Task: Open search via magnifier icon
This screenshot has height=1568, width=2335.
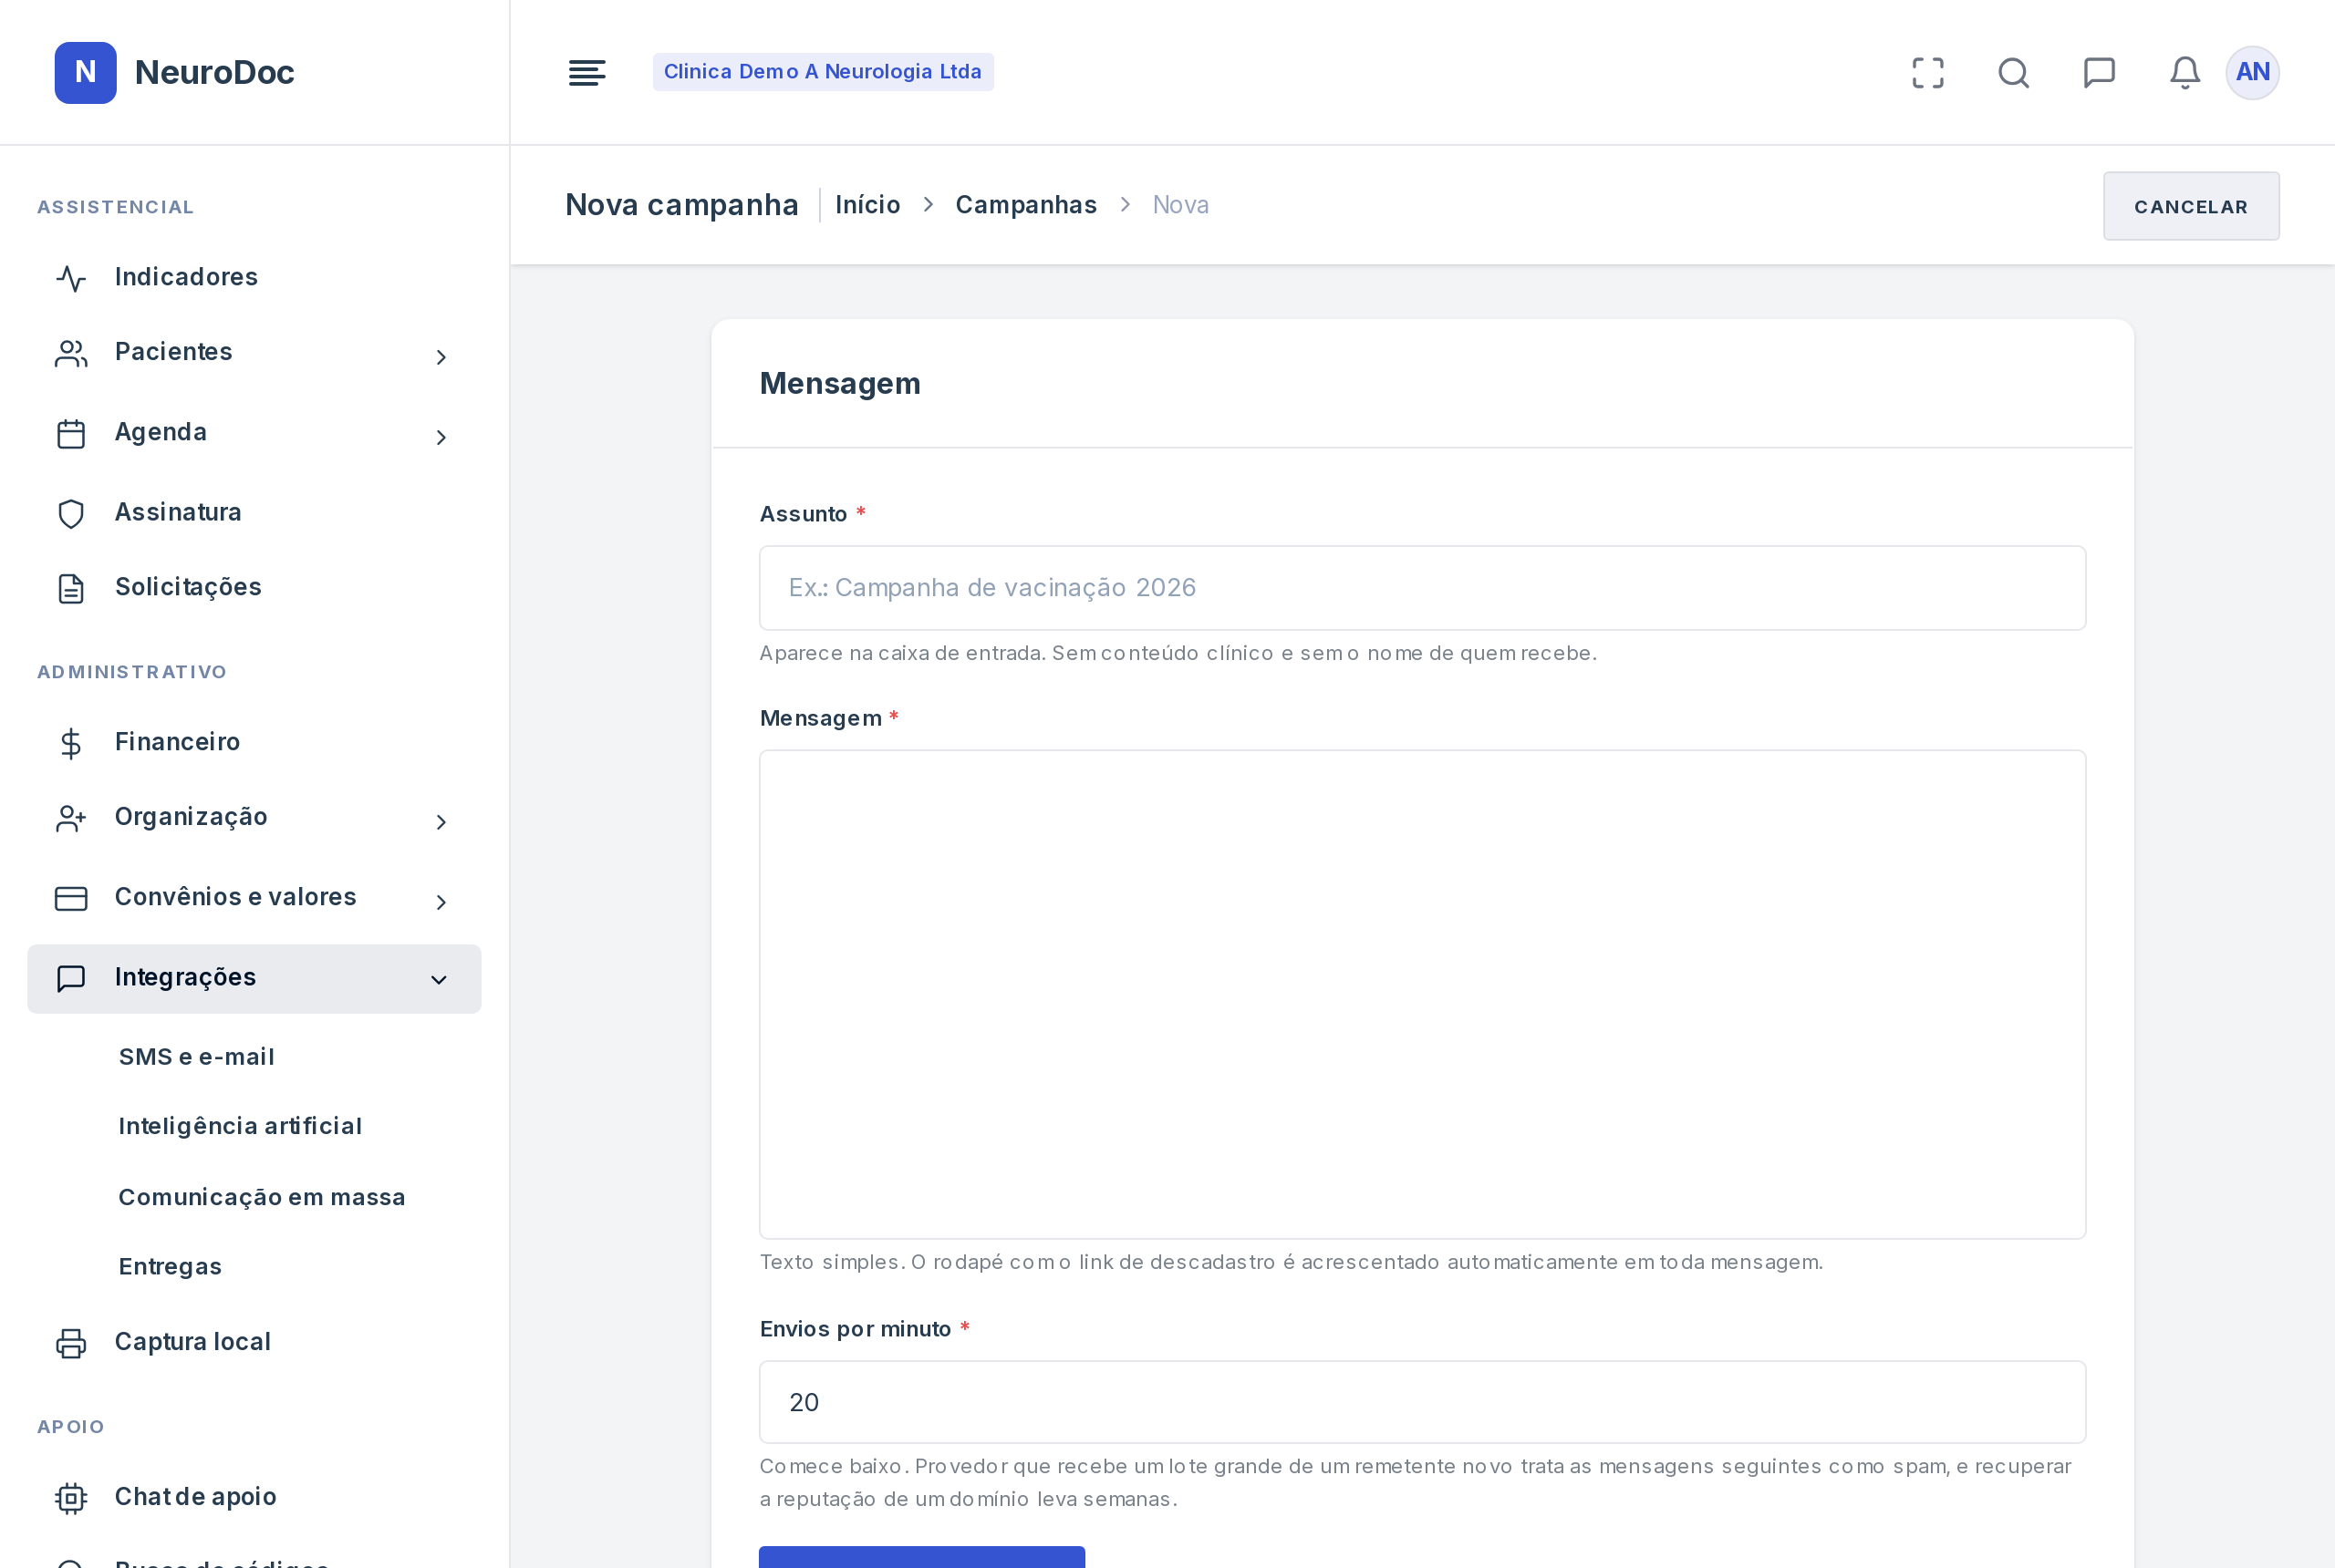Action: pyautogui.click(x=2014, y=72)
